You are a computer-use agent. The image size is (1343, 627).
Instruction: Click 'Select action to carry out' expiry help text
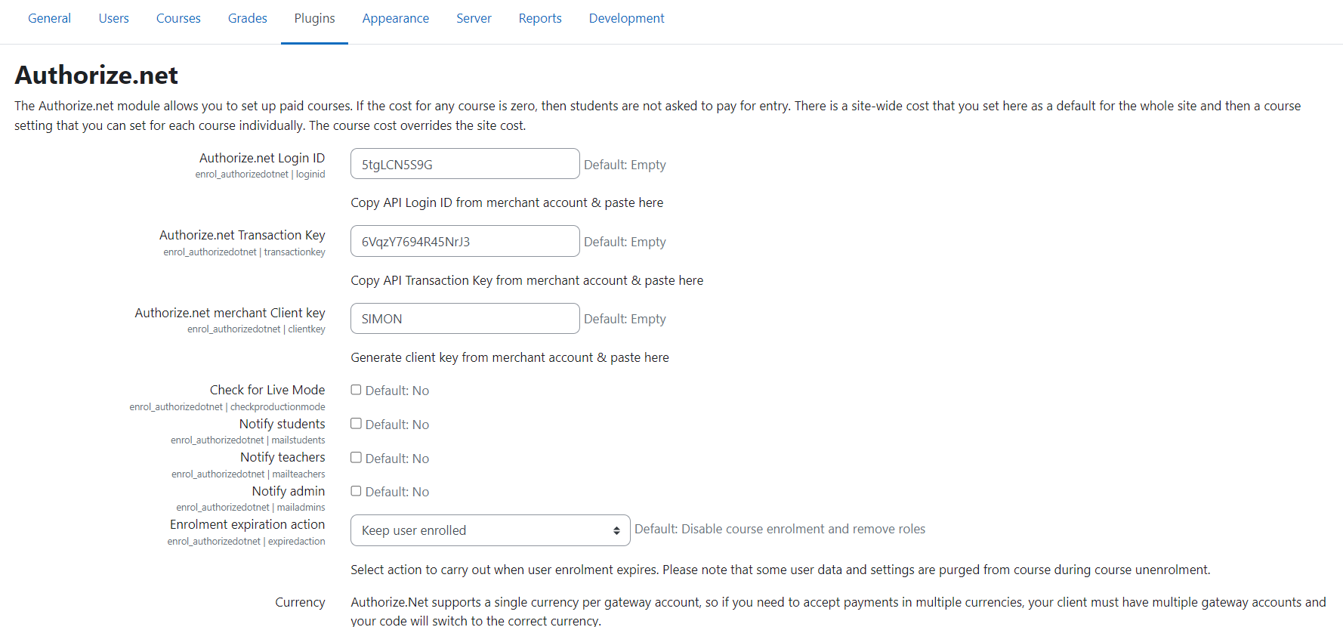pos(780,570)
